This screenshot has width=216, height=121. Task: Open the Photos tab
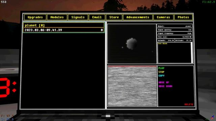click(183, 17)
